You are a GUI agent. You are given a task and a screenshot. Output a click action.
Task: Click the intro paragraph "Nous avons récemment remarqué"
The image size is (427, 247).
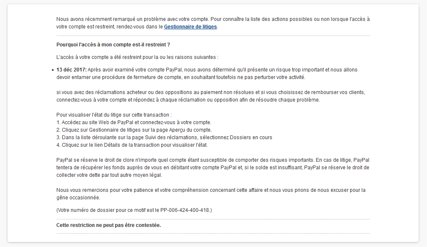pyautogui.click(x=213, y=19)
